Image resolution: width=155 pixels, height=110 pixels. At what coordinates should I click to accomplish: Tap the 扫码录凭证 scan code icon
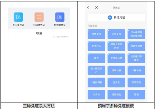coord(39,17)
